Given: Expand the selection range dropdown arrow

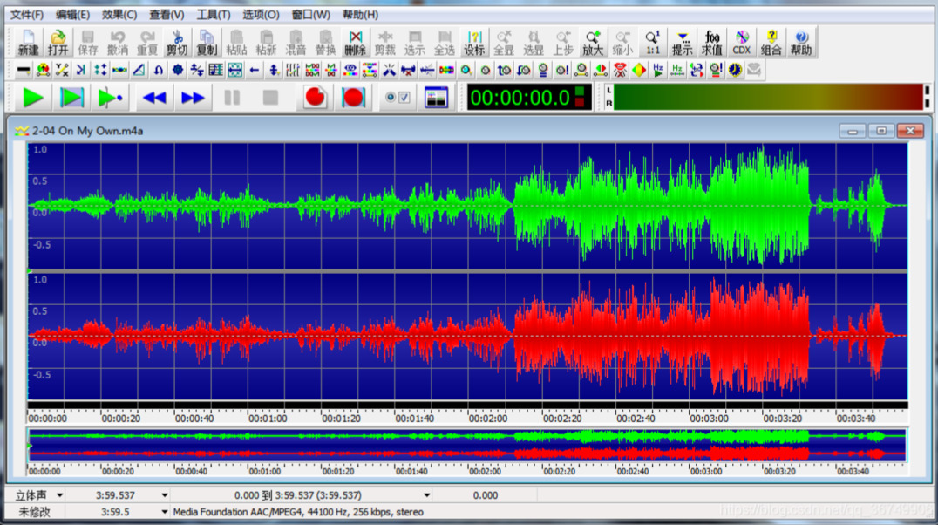Looking at the screenshot, I should click(x=426, y=495).
